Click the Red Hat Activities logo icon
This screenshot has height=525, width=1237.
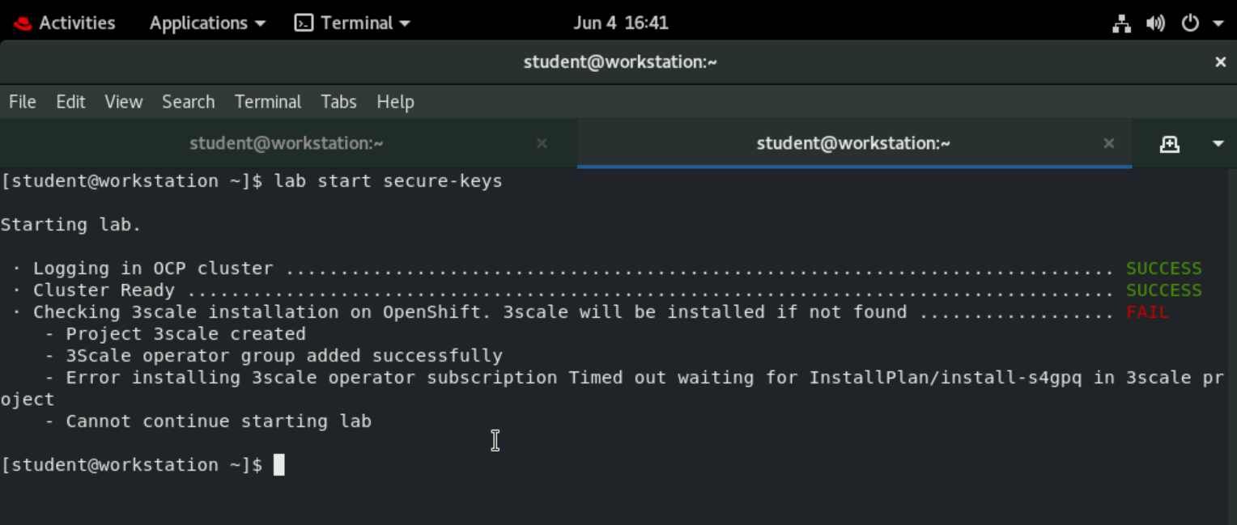point(23,23)
